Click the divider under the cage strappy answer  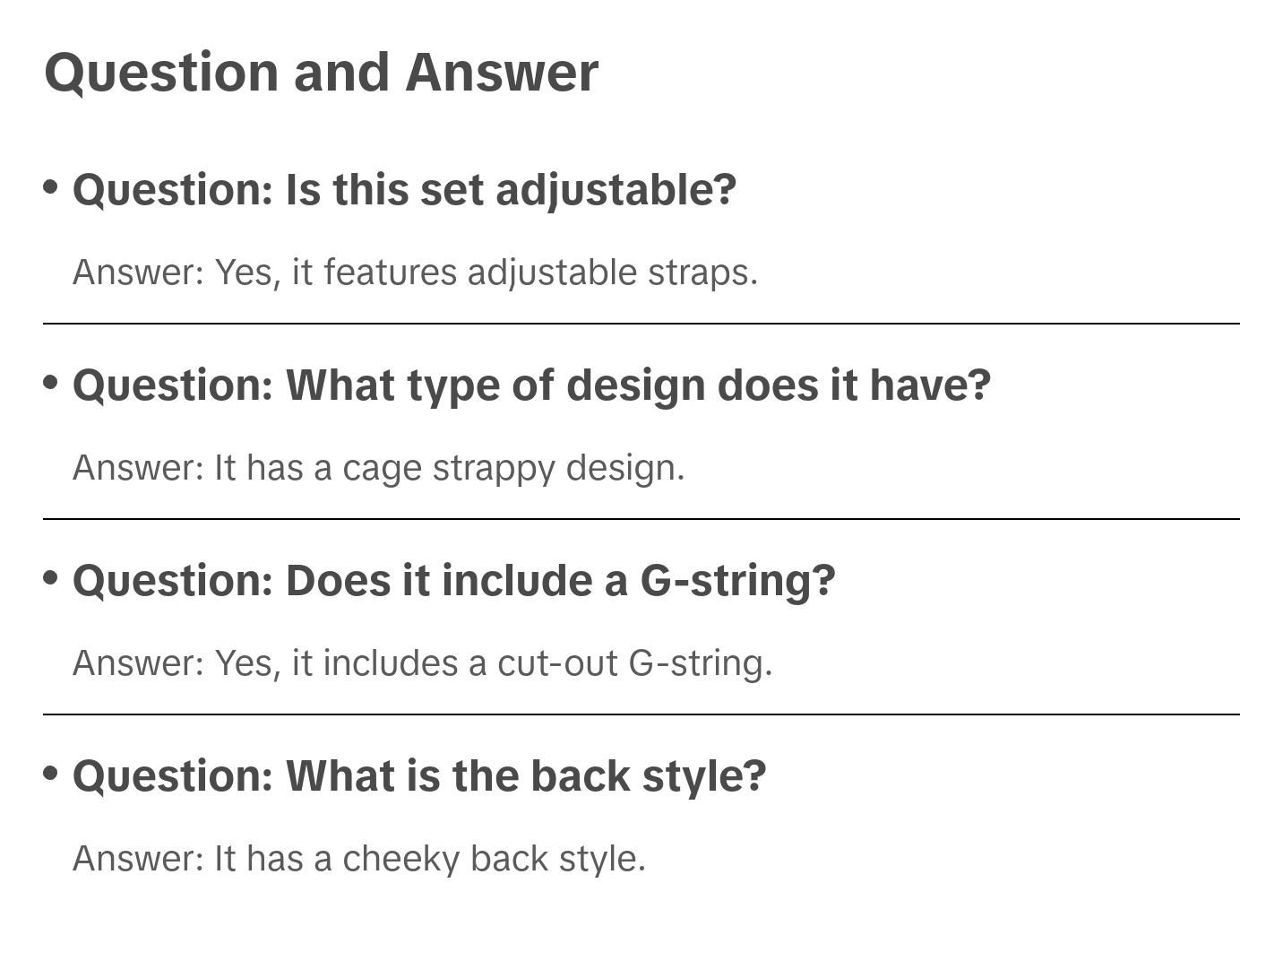[641, 519]
